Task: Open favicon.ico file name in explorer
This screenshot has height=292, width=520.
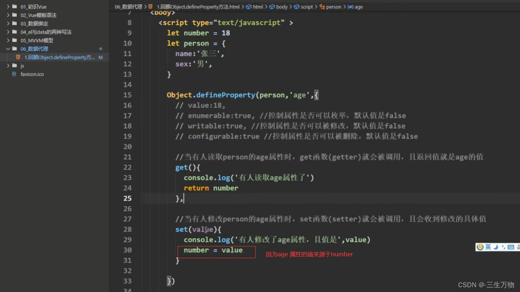Action: 32,74
